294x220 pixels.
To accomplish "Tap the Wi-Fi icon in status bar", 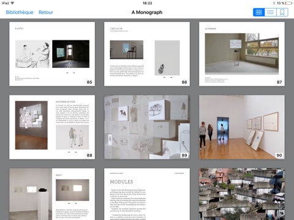I will click(x=12, y=3).
